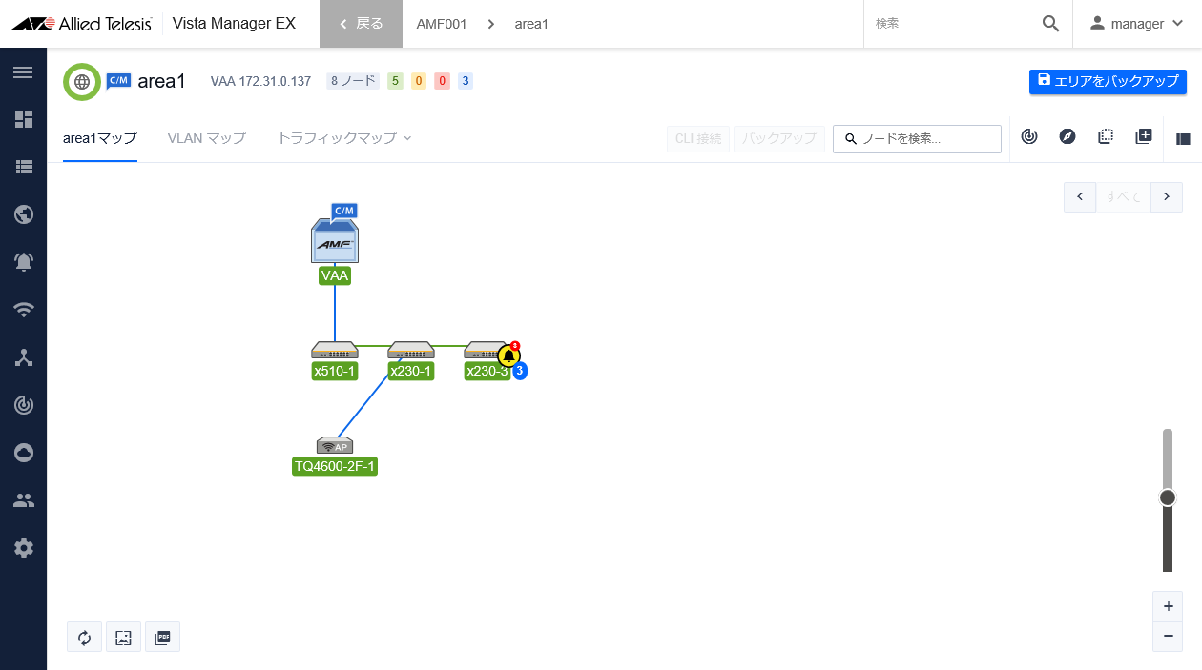Open the alarm bell icon in the sidebar

pyautogui.click(x=23, y=261)
